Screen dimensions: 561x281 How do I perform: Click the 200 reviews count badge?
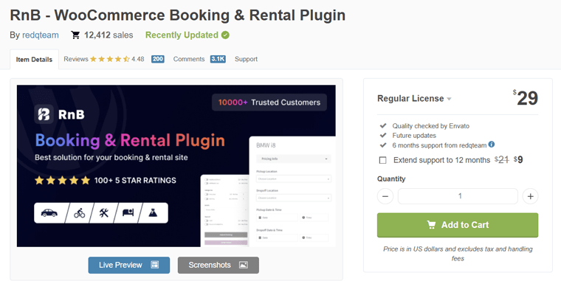pyautogui.click(x=158, y=59)
